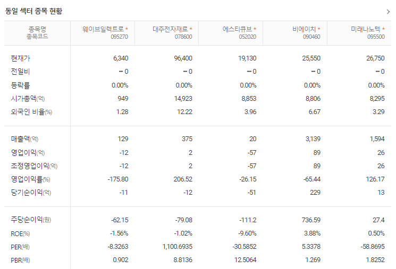Click market cap value 8,853
Image resolution: width=396 pixels, height=269 pixels.
click(x=249, y=99)
